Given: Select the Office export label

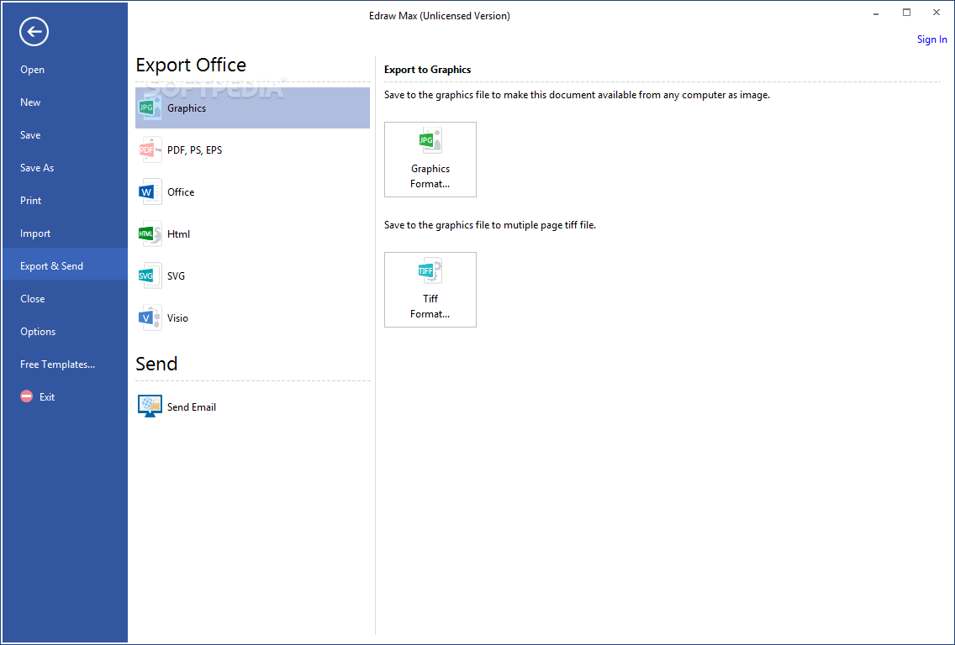Looking at the screenshot, I should 181,192.
